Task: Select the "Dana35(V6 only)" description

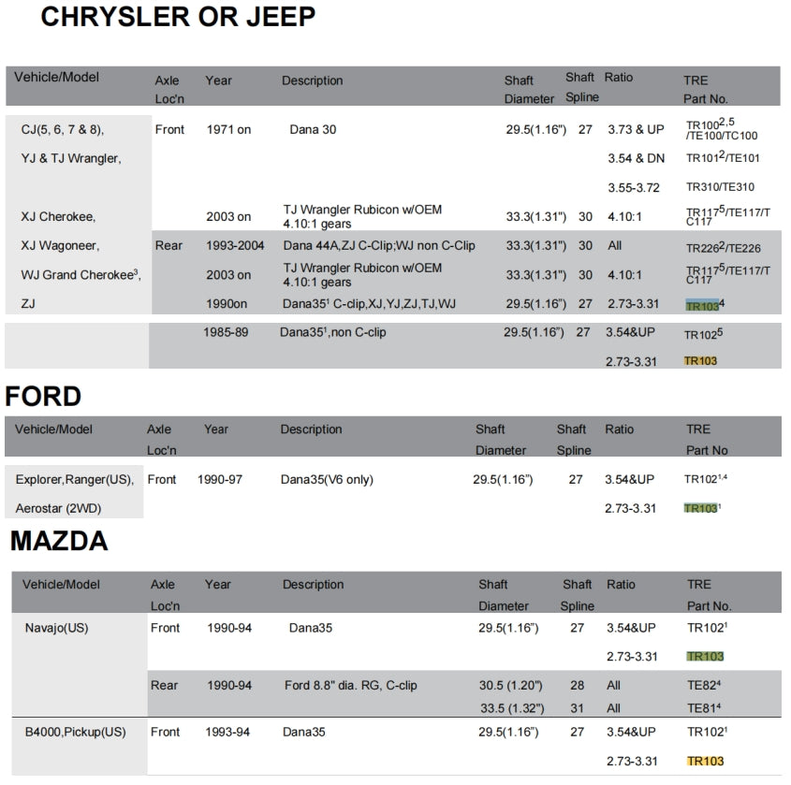Action: [x=327, y=480]
